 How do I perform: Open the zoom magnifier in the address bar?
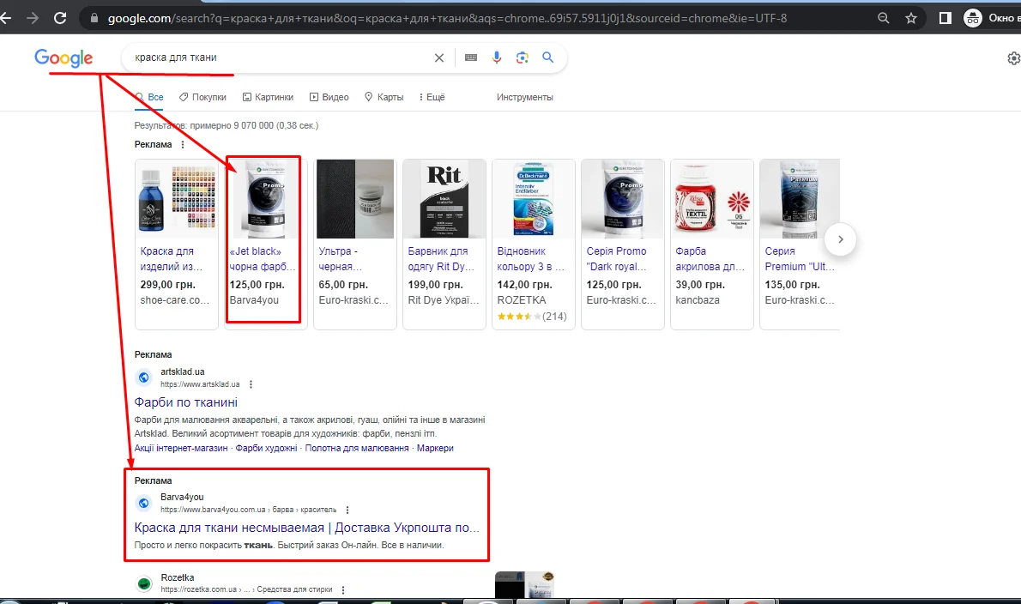pos(883,18)
